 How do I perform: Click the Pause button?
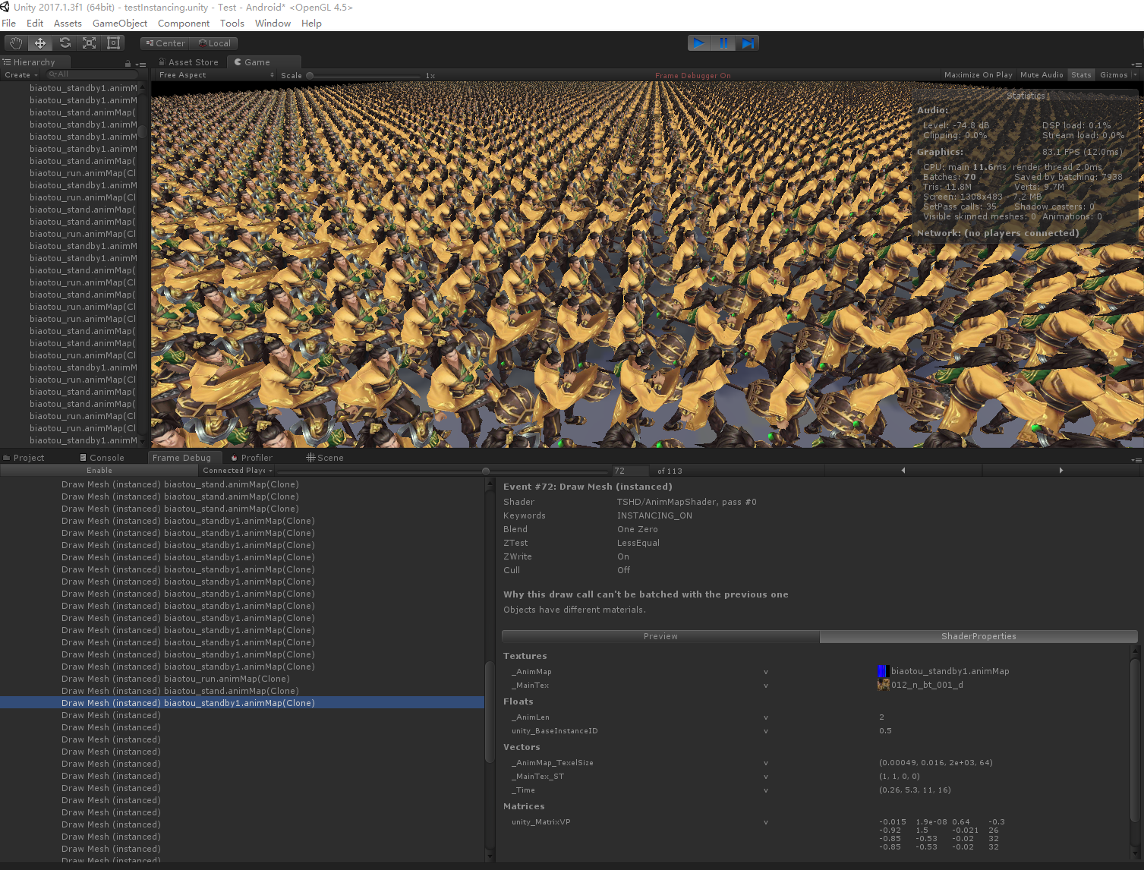click(723, 43)
